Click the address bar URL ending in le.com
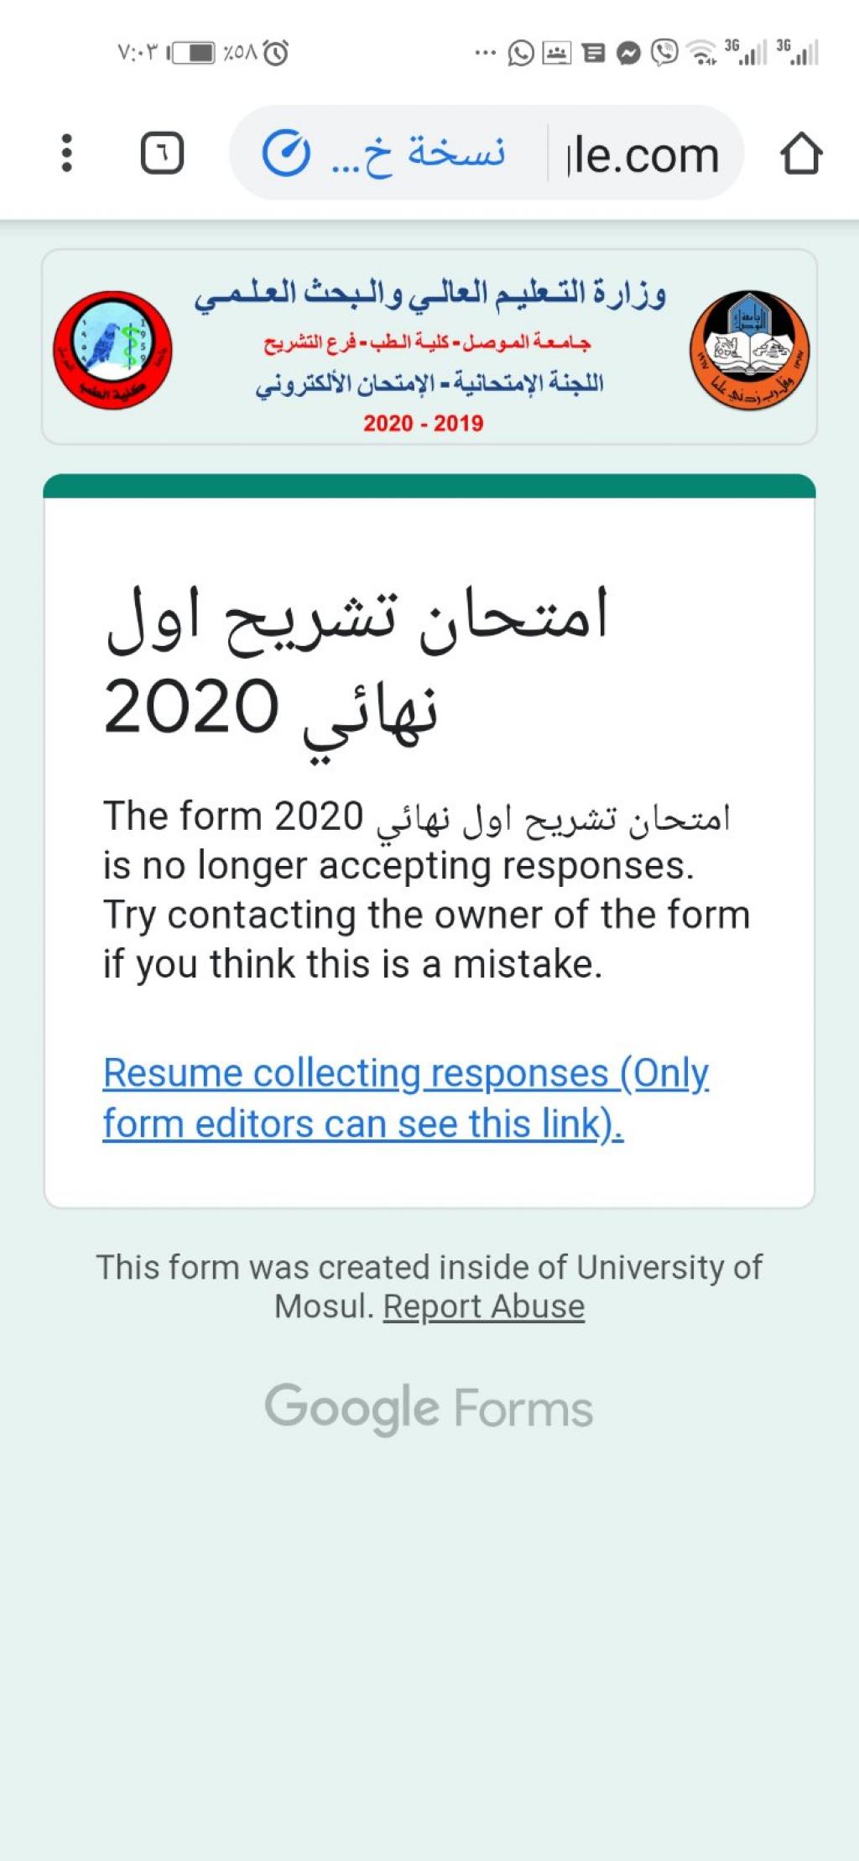 (643, 155)
